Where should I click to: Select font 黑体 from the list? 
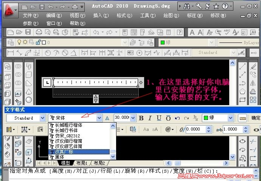click(79, 157)
